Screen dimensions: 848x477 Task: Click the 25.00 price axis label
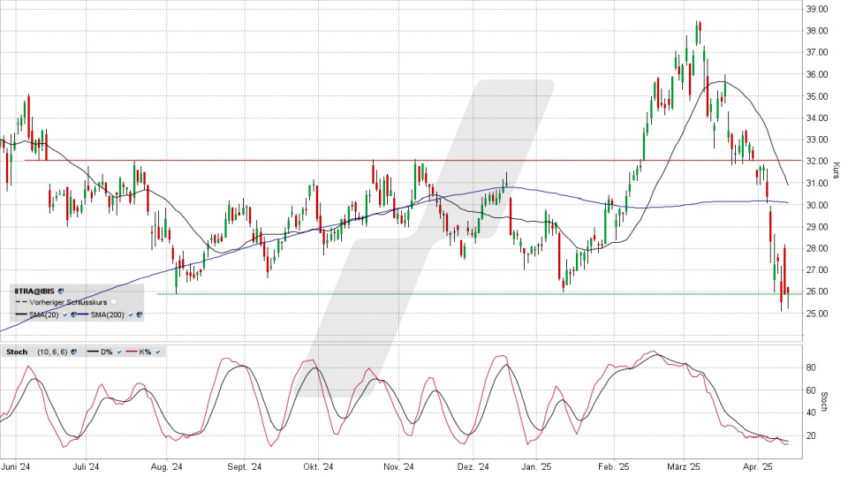tap(816, 314)
